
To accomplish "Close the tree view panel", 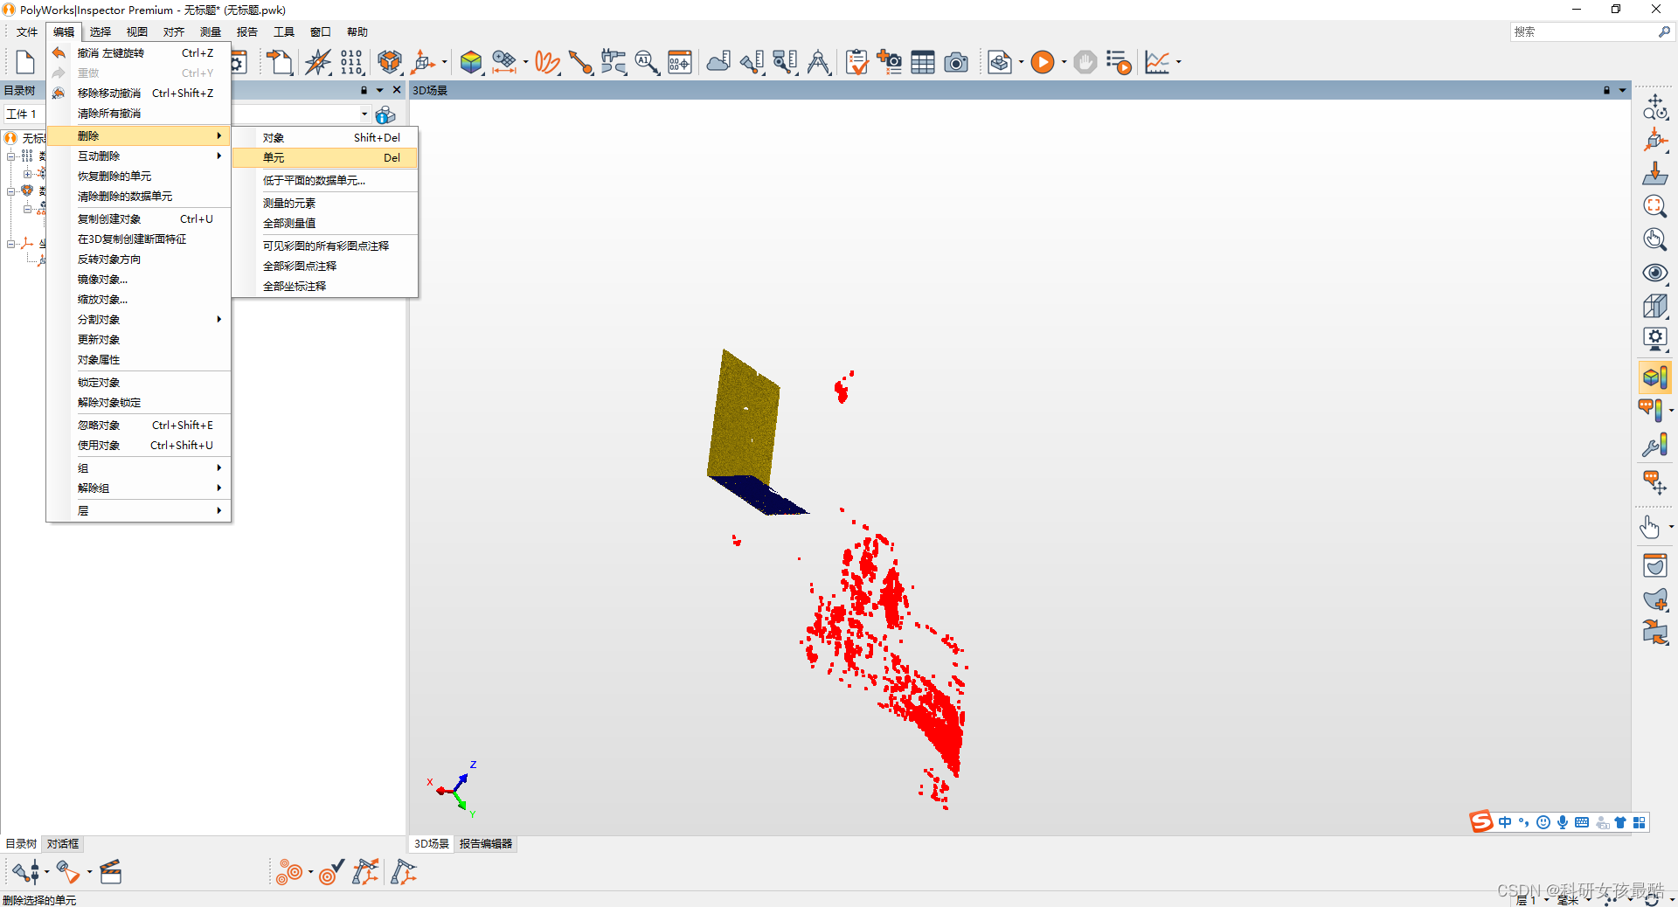I will pos(397,90).
